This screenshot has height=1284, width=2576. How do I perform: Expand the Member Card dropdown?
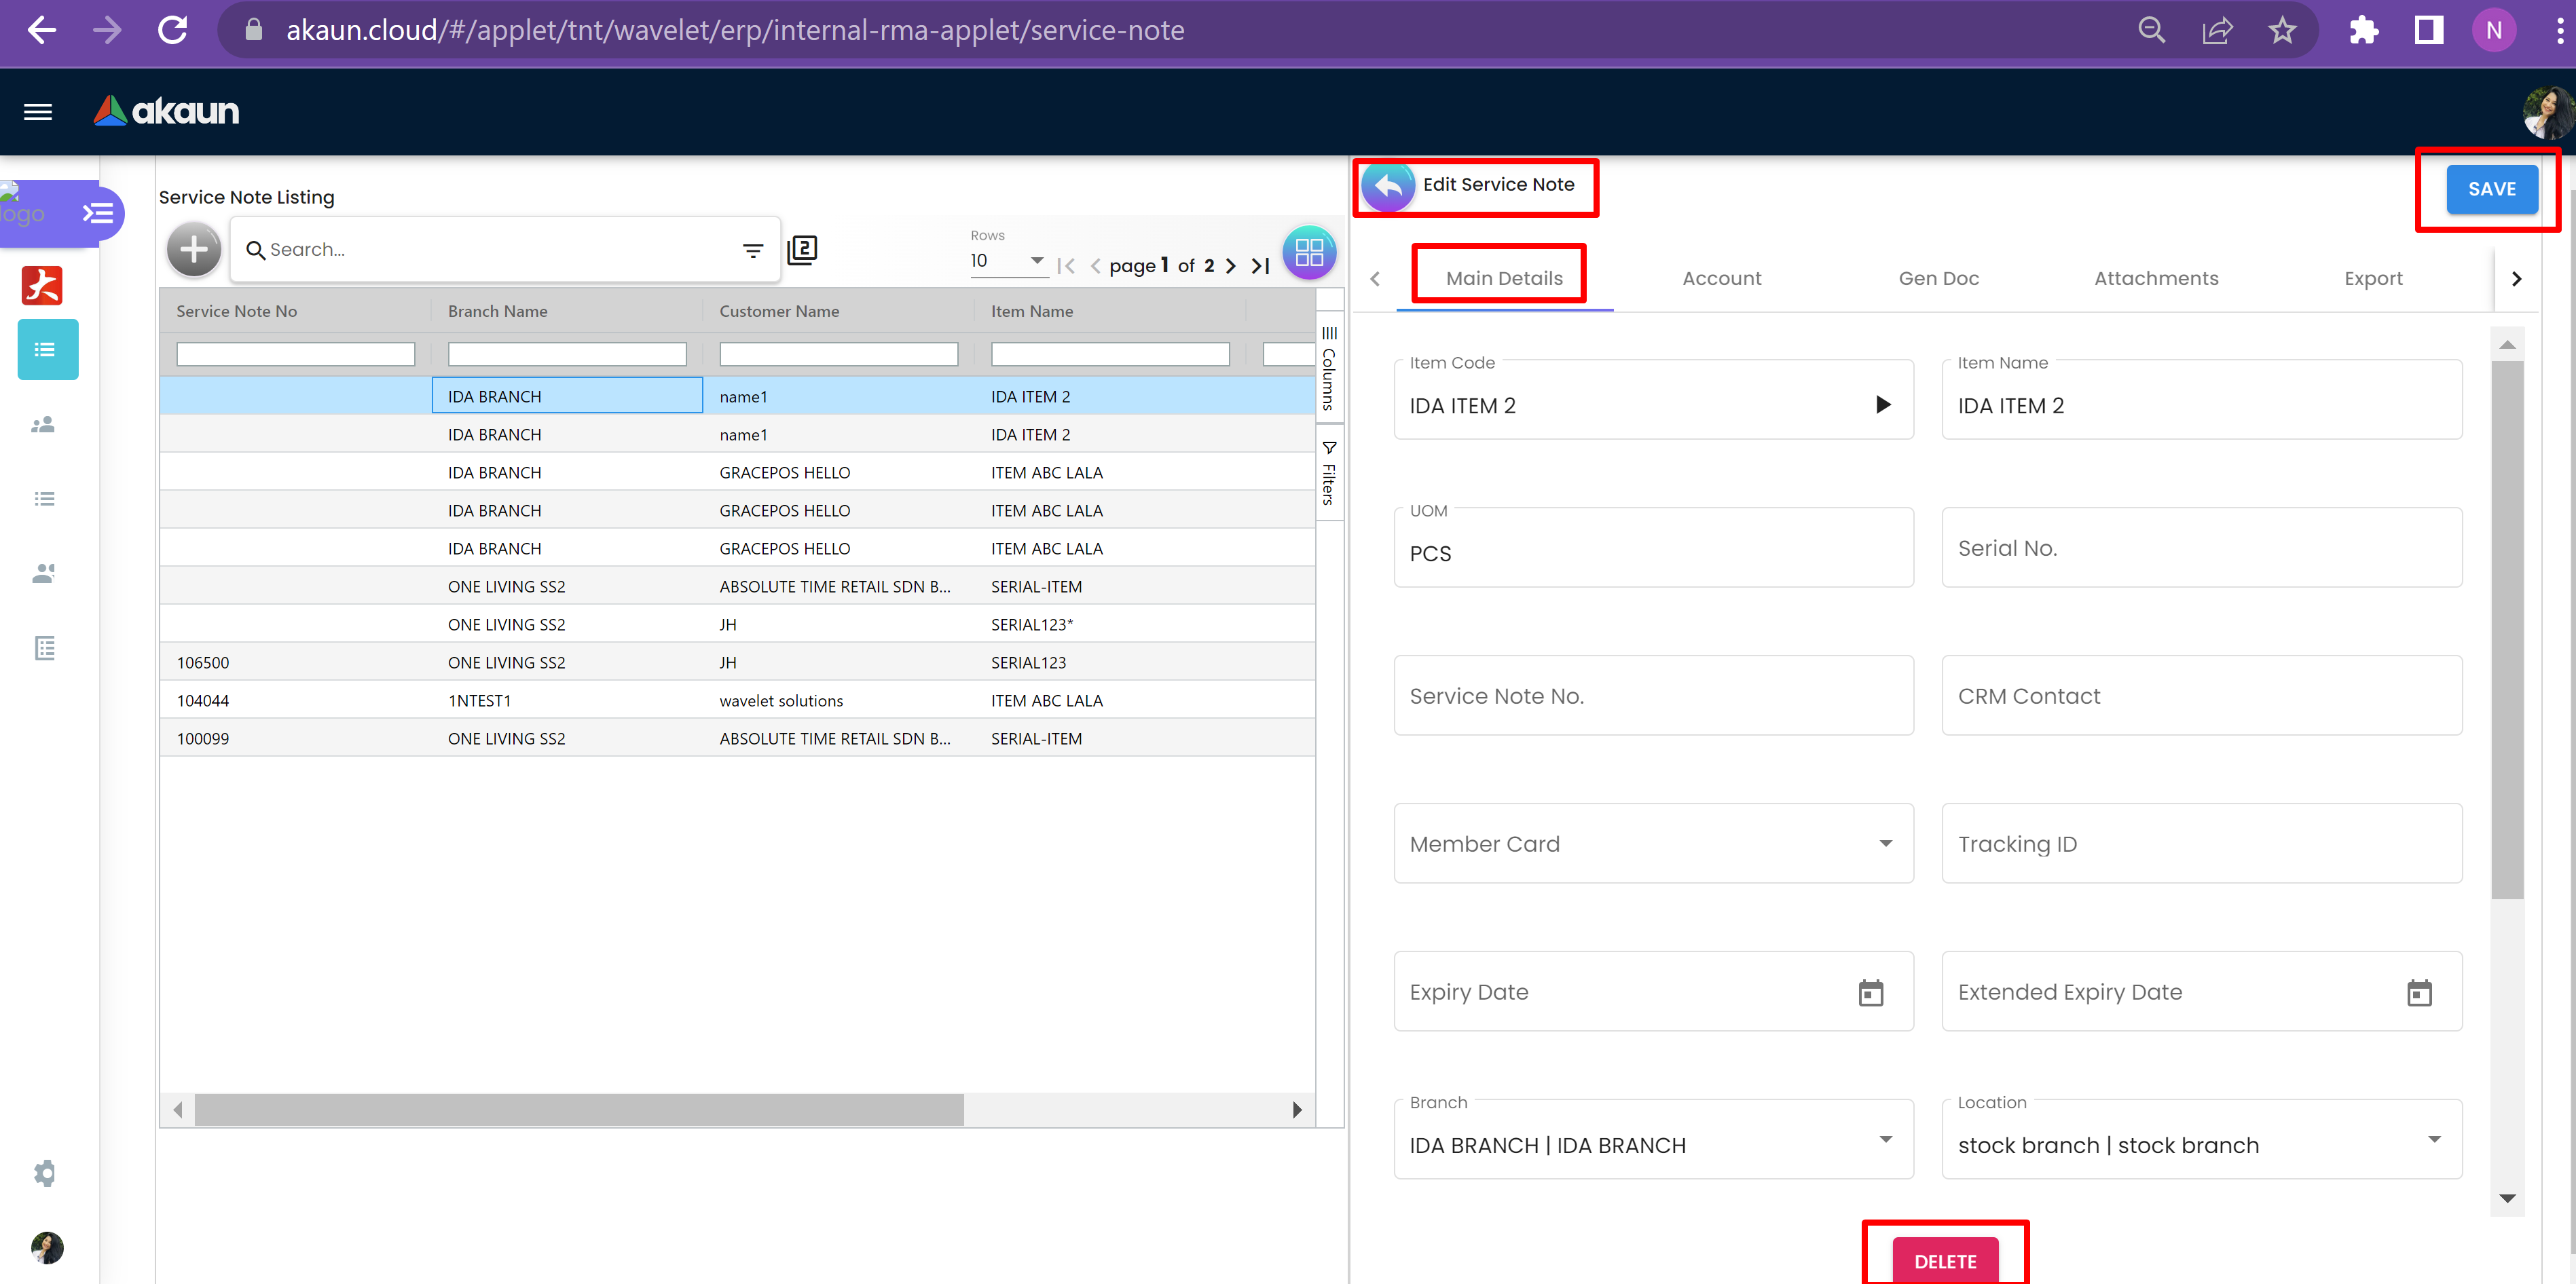pyautogui.click(x=1885, y=844)
